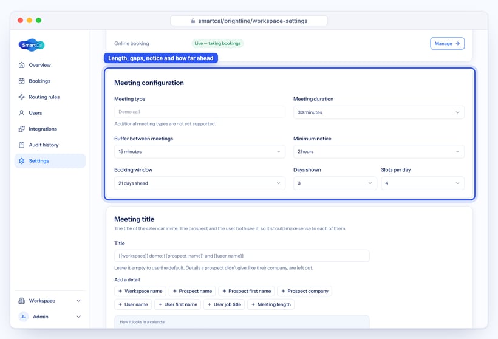
Task: Open the Slots per day dropdown
Action: tap(423, 183)
